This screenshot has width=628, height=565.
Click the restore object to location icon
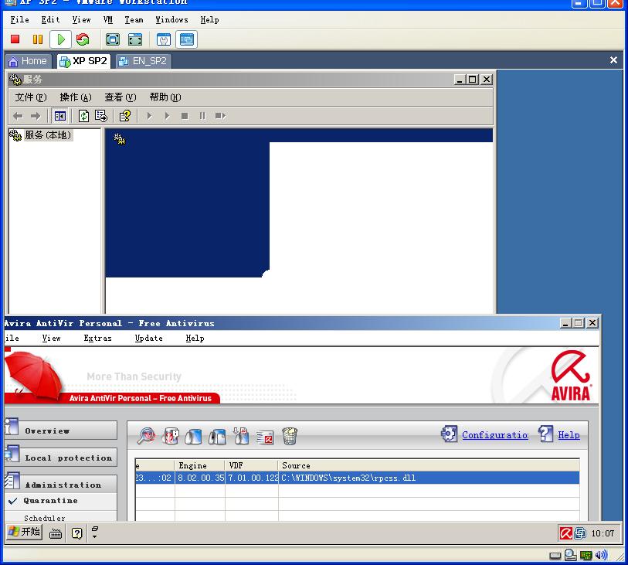pos(217,437)
